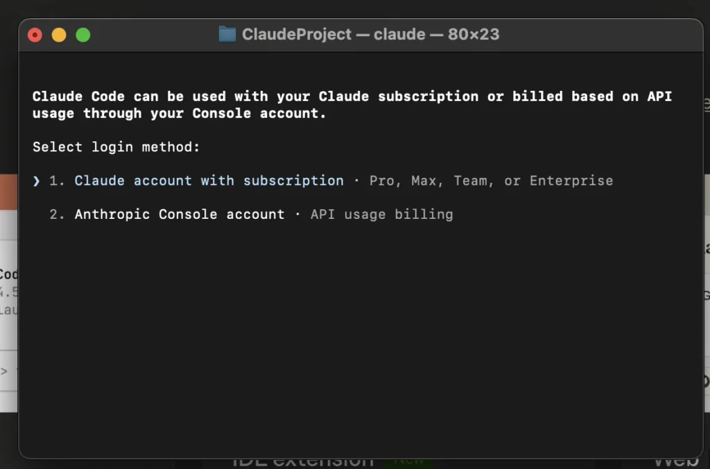Select Claude account with subscription option
Viewport: 710px width, 469px height.
tap(209, 181)
